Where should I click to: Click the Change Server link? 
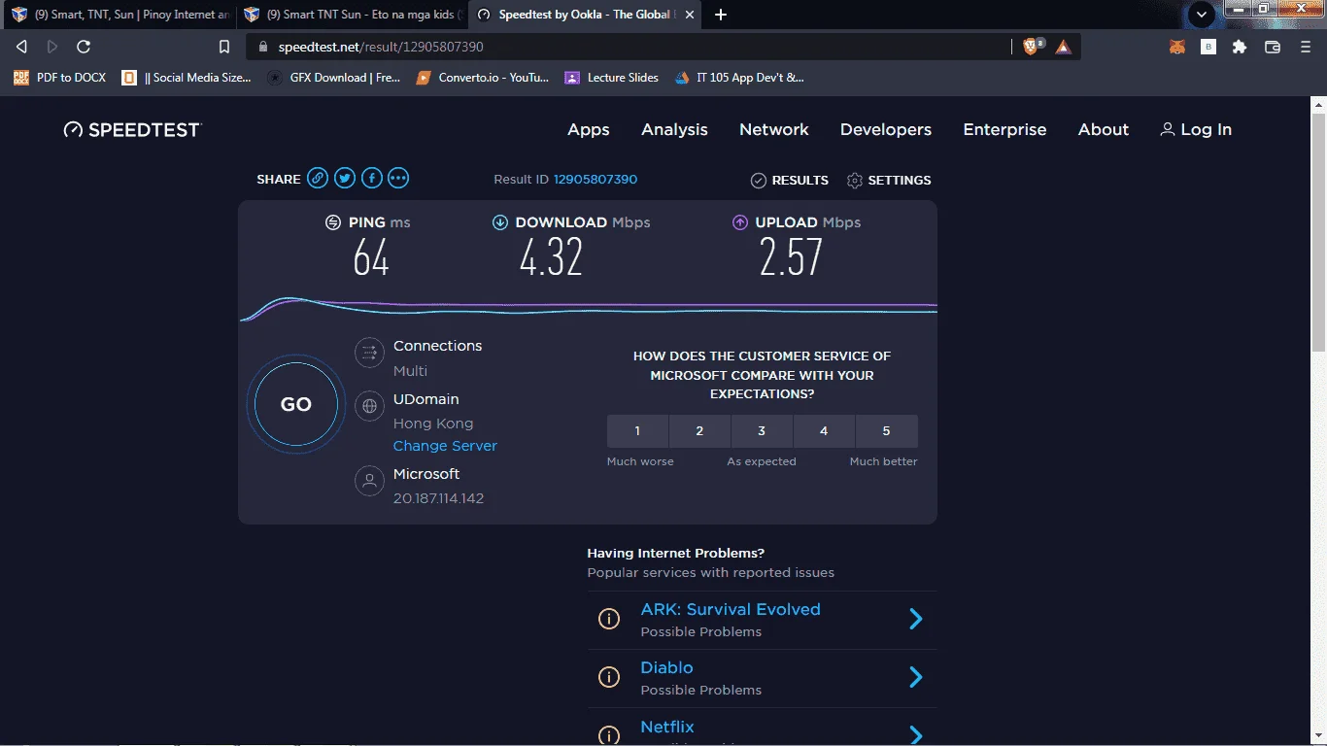click(445, 446)
